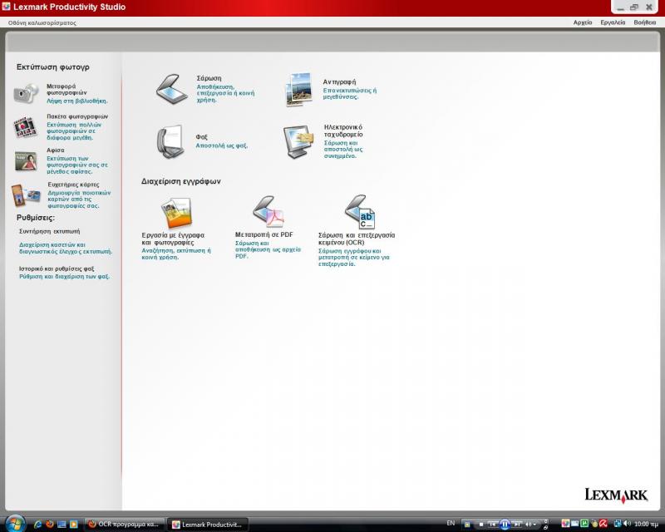Pause playback in taskbar media player
This screenshot has height=532, width=665.
coord(505,525)
